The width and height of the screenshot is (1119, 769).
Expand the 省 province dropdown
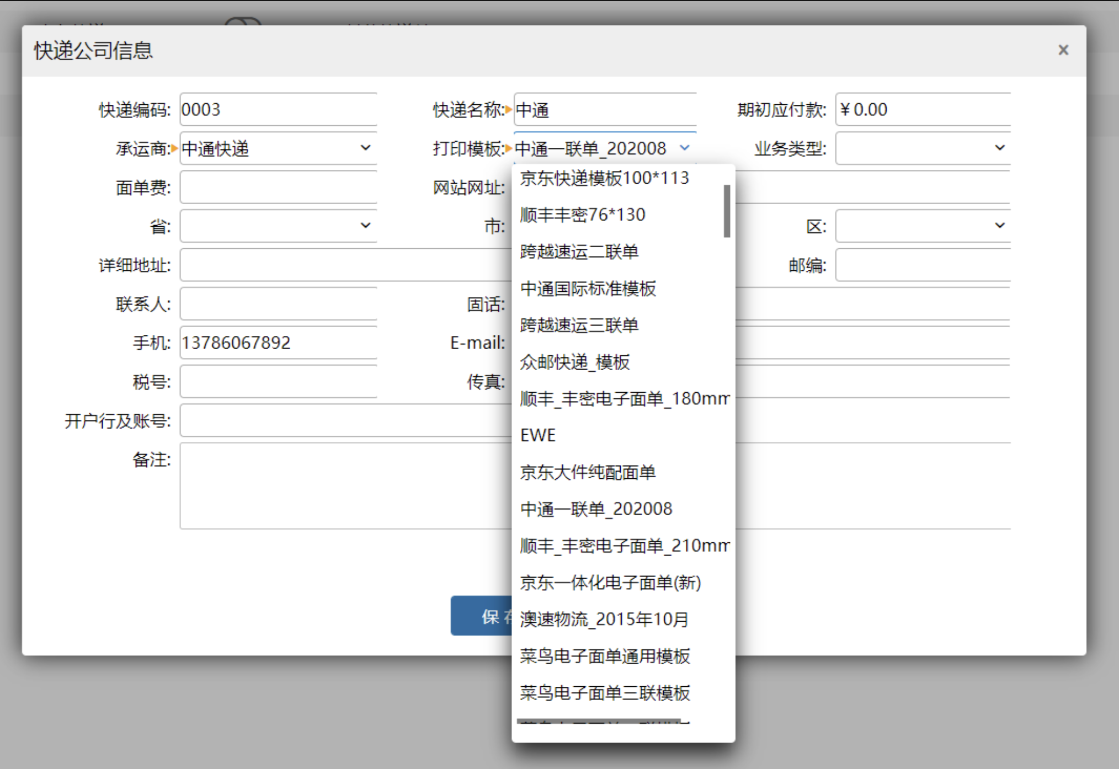coord(365,226)
